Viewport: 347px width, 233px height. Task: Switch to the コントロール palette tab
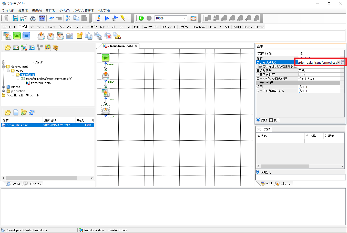pos(9,27)
